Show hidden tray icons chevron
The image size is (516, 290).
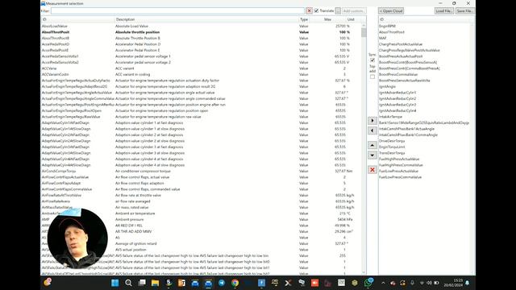[x=383, y=283]
